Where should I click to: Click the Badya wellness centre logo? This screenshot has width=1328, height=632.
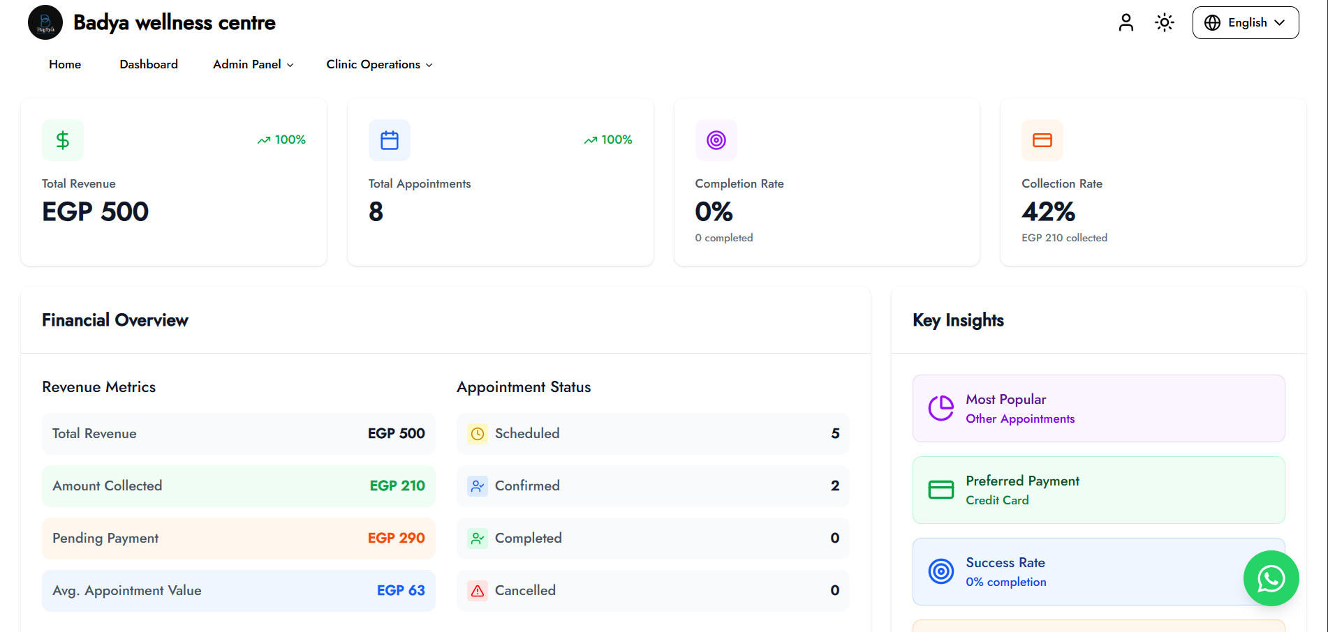click(45, 22)
